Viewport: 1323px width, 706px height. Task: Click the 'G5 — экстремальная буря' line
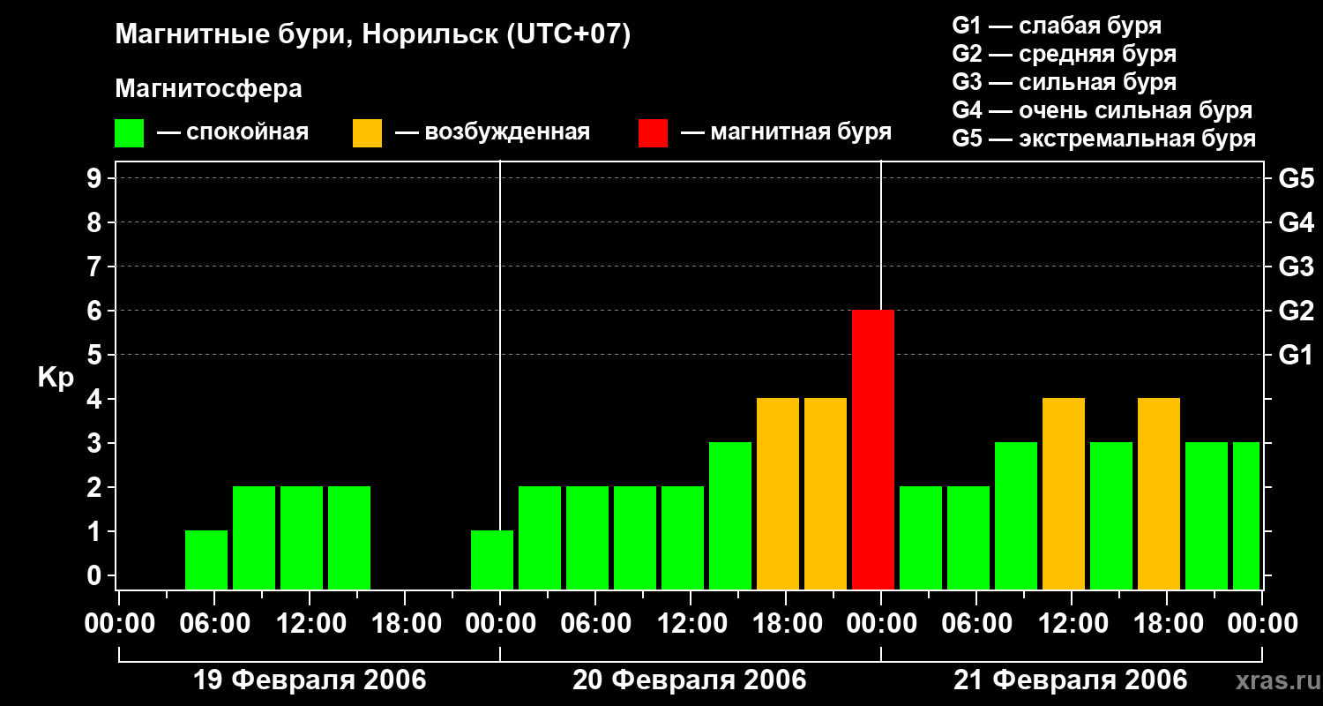tap(1104, 139)
